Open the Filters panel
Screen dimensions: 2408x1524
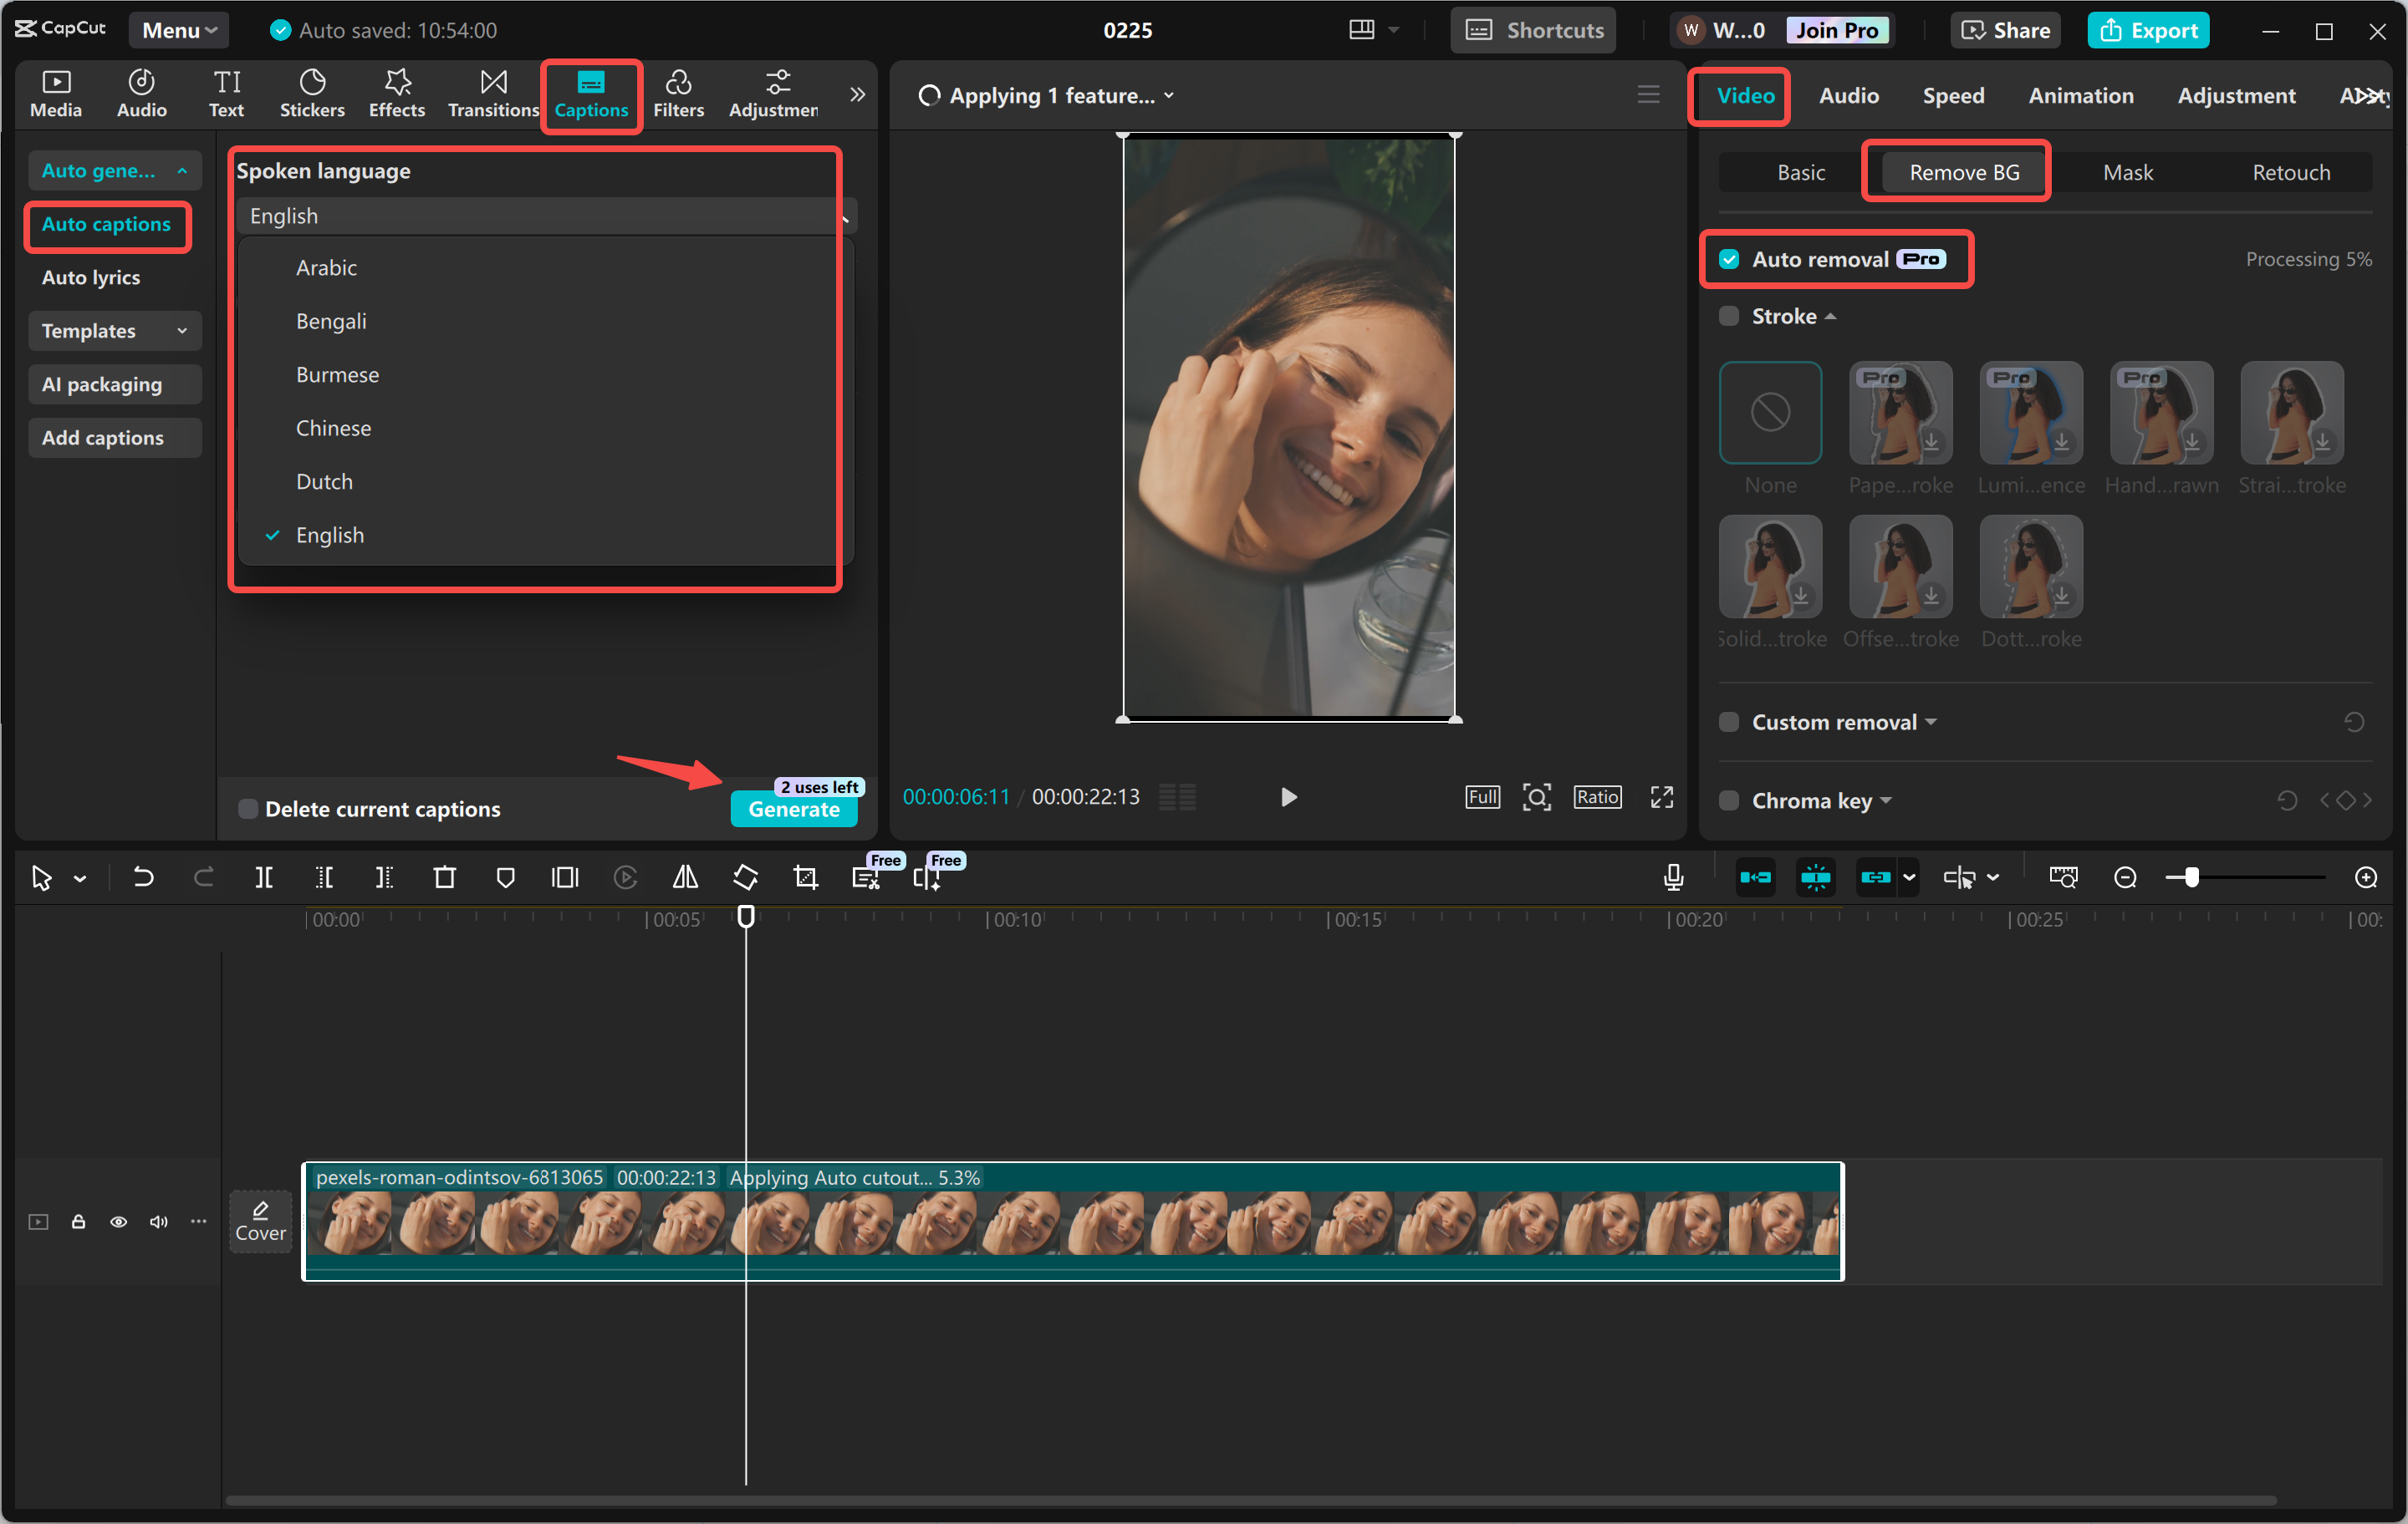coord(679,93)
